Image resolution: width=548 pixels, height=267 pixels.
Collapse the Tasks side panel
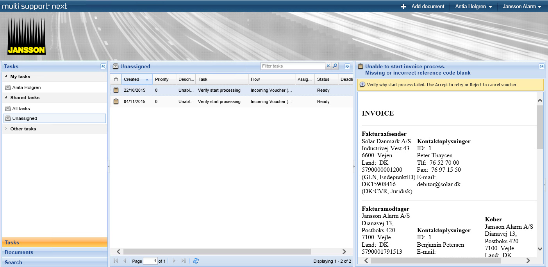tap(103, 66)
